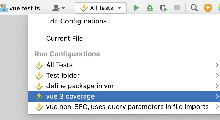
Task: Expand the Test folder submenu arrow
Action: pos(217,75)
